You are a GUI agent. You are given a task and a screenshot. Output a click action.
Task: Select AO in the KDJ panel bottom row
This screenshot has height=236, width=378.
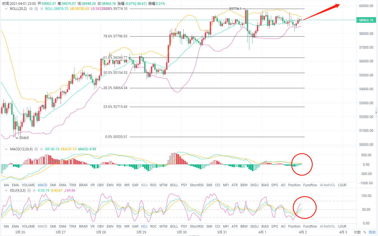283,226
